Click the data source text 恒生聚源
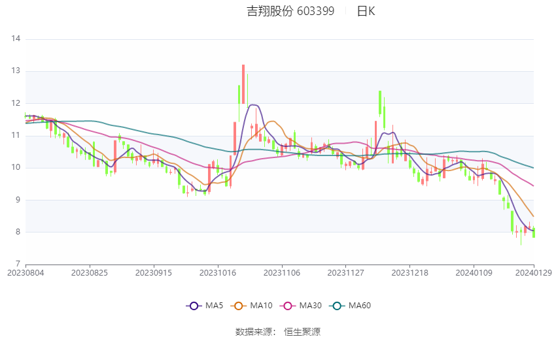556x337 pixels. (302, 332)
